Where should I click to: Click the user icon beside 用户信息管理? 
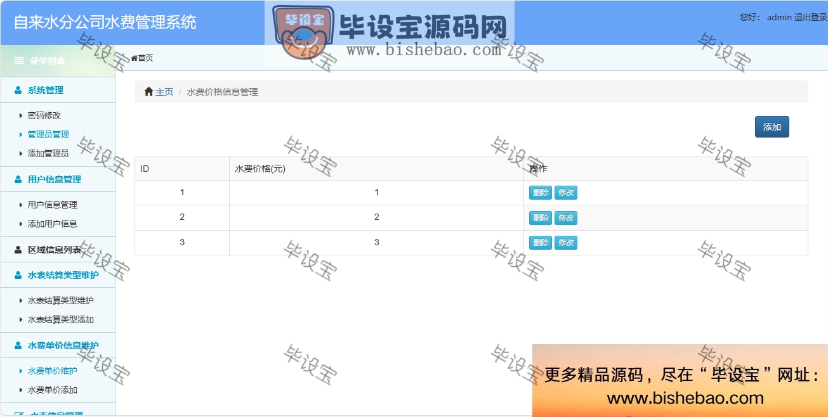[x=18, y=179]
